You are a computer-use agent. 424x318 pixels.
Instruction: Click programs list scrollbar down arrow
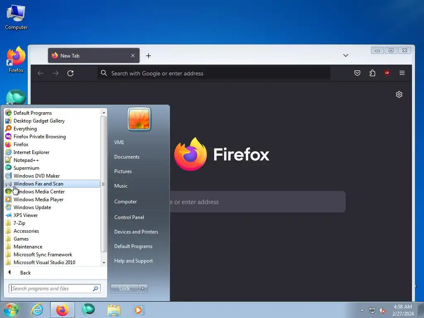point(104,263)
